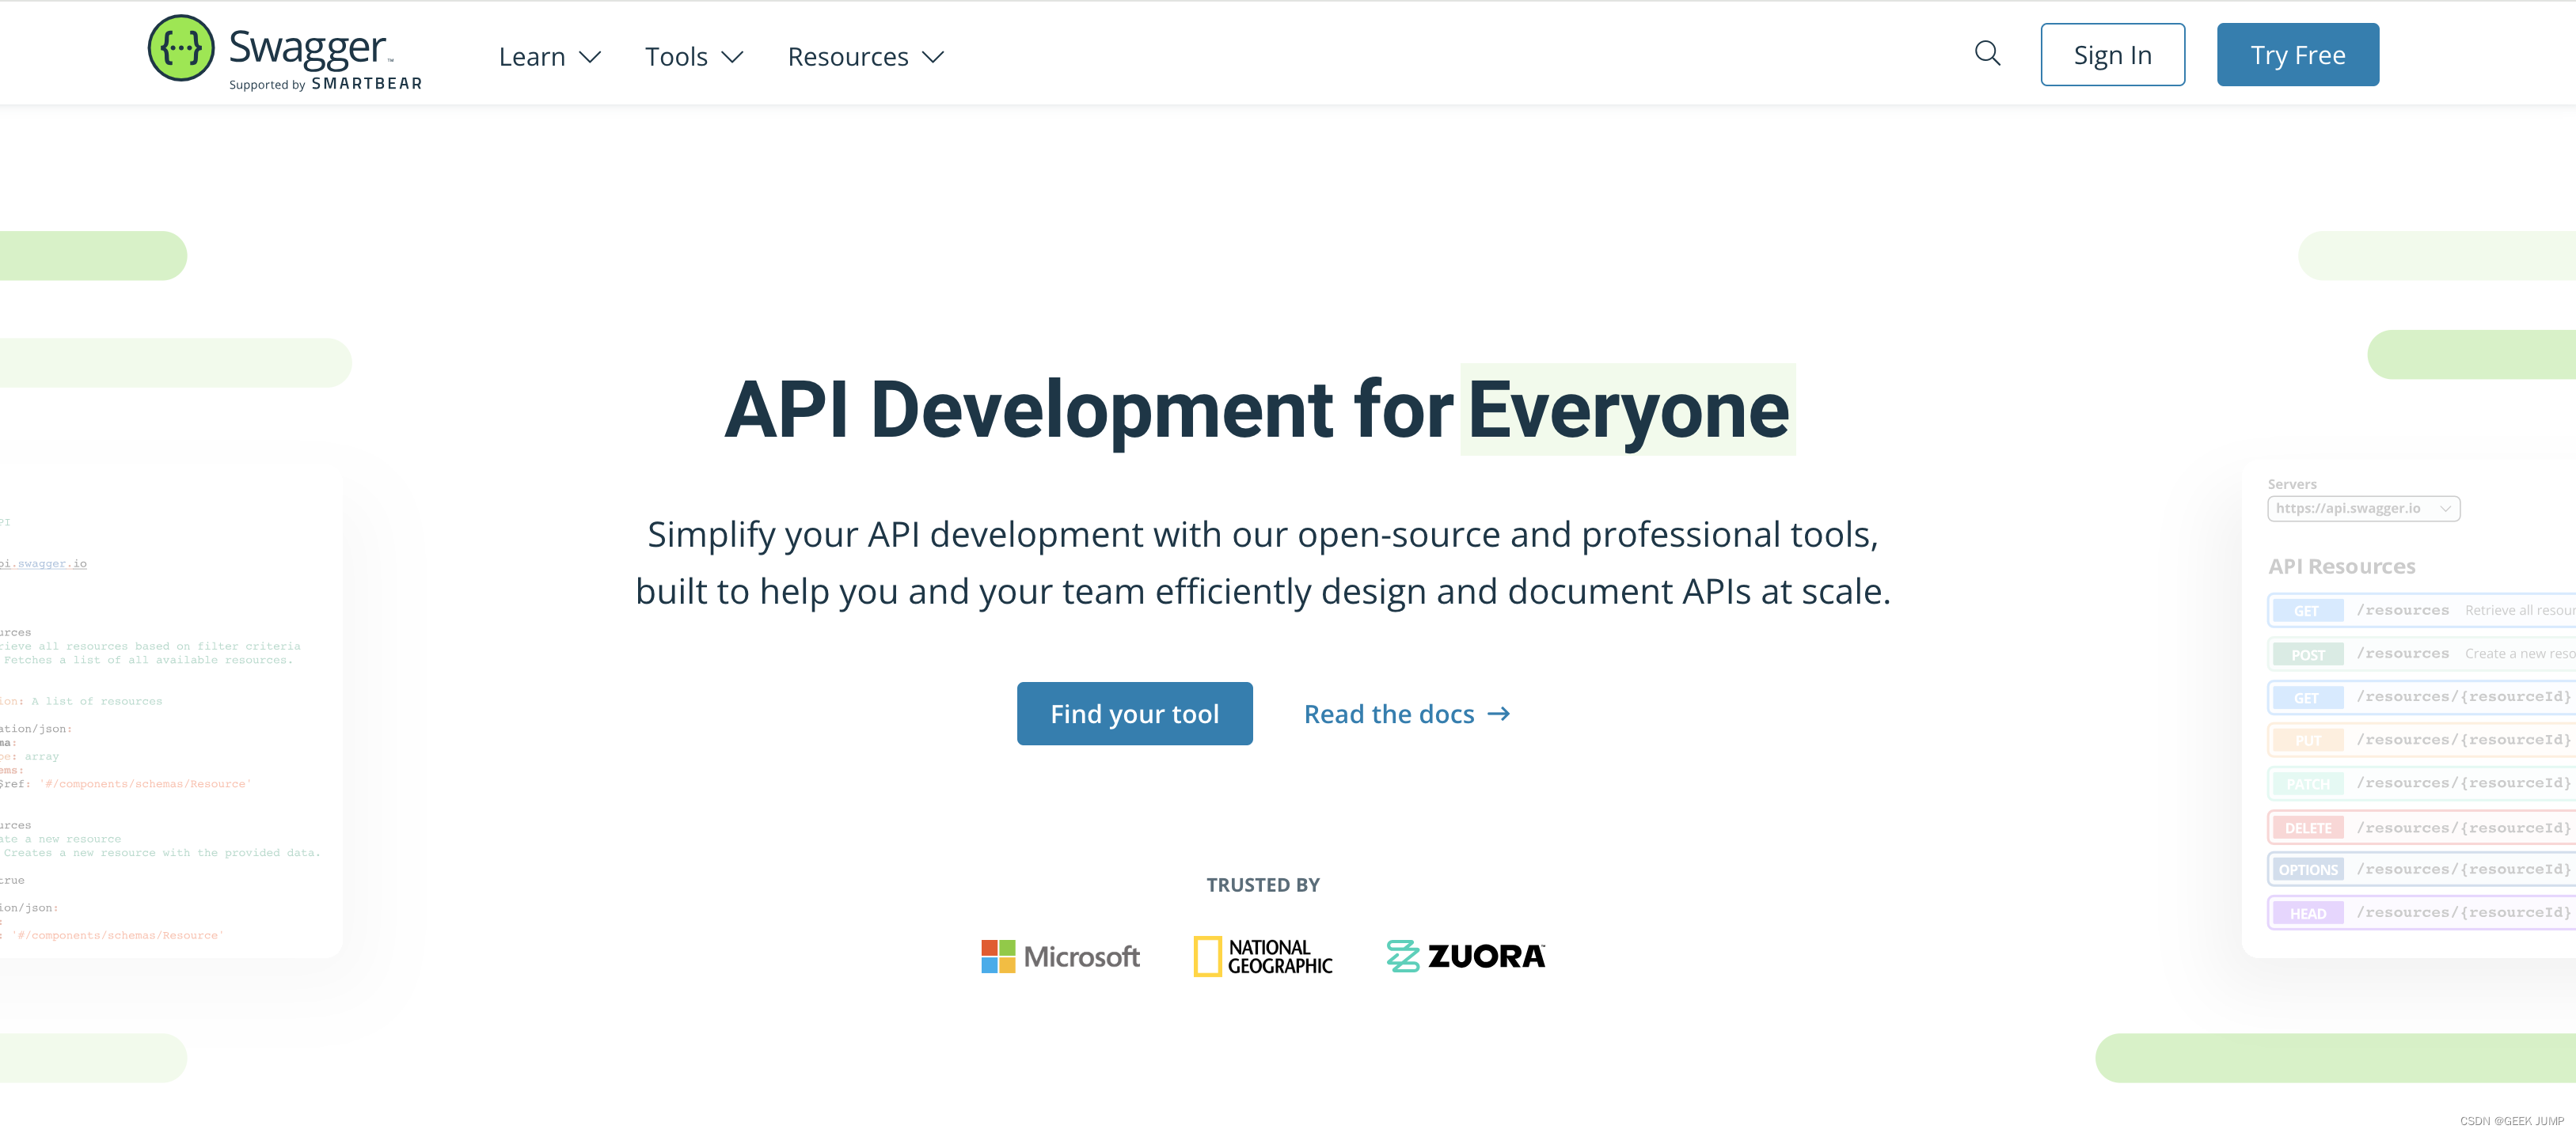
Task: Click the Find your tool button
Action: click(x=1134, y=714)
